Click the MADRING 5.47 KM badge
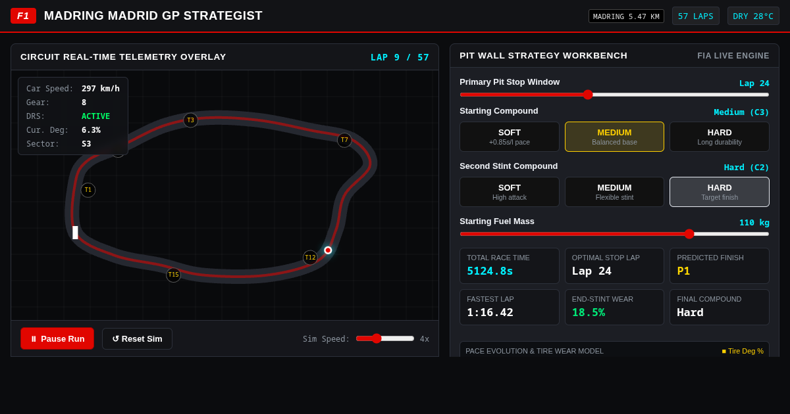The width and height of the screenshot is (790, 414). [x=626, y=16]
